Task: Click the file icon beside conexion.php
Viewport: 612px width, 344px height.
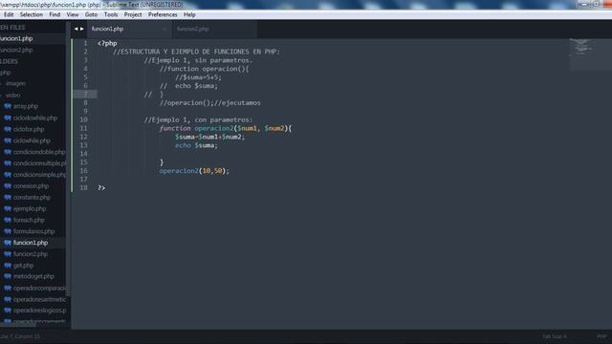Action: coord(8,186)
